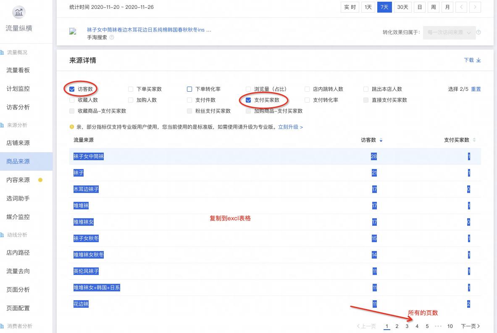Image resolution: width=497 pixels, height=333 pixels.
Task: Disable the 访客数 checkbox
Action: [x=72, y=89]
